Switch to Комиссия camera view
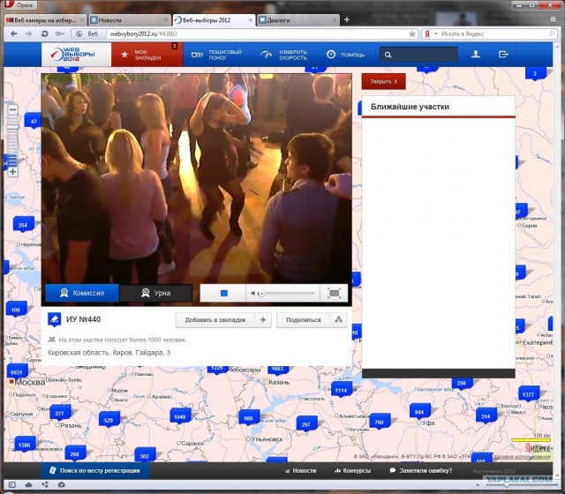The width and height of the screenshot is (565, 494). [x=82, y=293]
